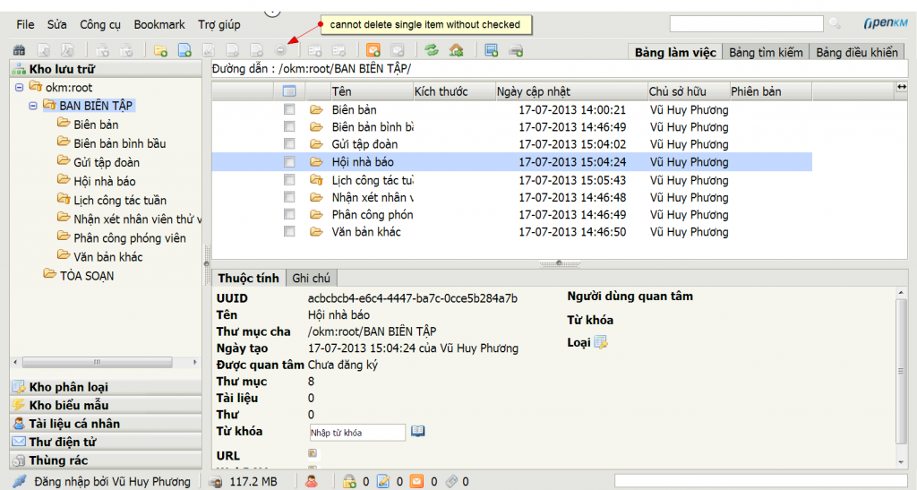Select the Văn bản khác row checkbox
This screenshot has width=917, height=490.
pos(289,232)
